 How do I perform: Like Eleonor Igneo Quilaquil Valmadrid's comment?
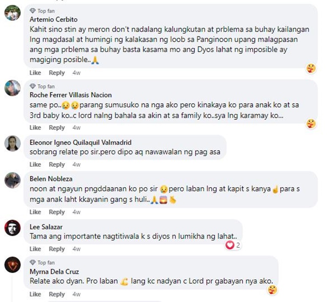35,165
